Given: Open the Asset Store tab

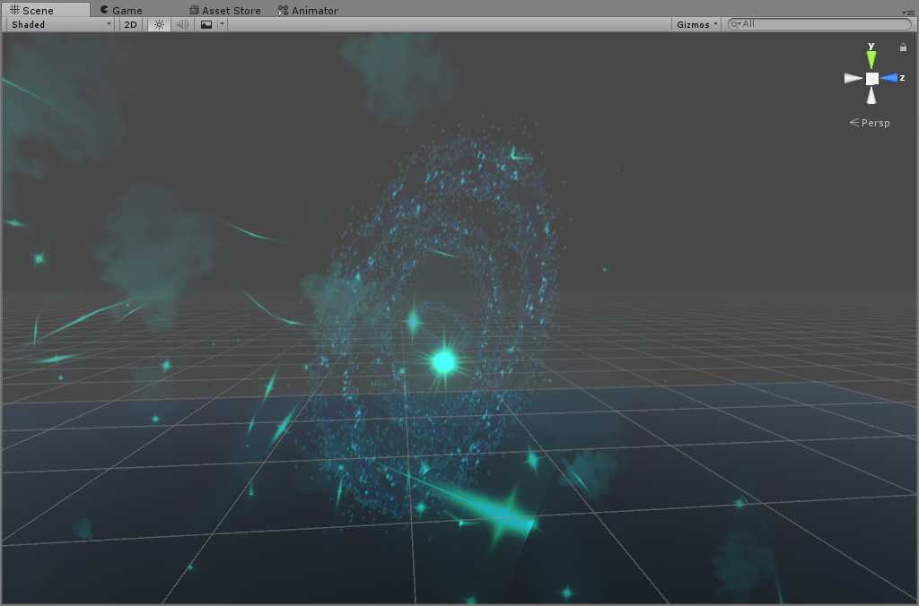Looking at the screenshot, I should point(224,10).
